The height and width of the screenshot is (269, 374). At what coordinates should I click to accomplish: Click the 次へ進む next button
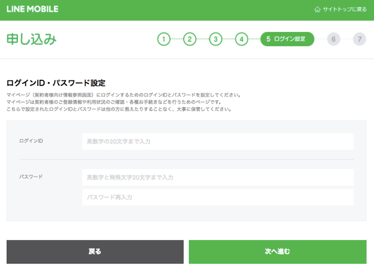tap(277, 252)
